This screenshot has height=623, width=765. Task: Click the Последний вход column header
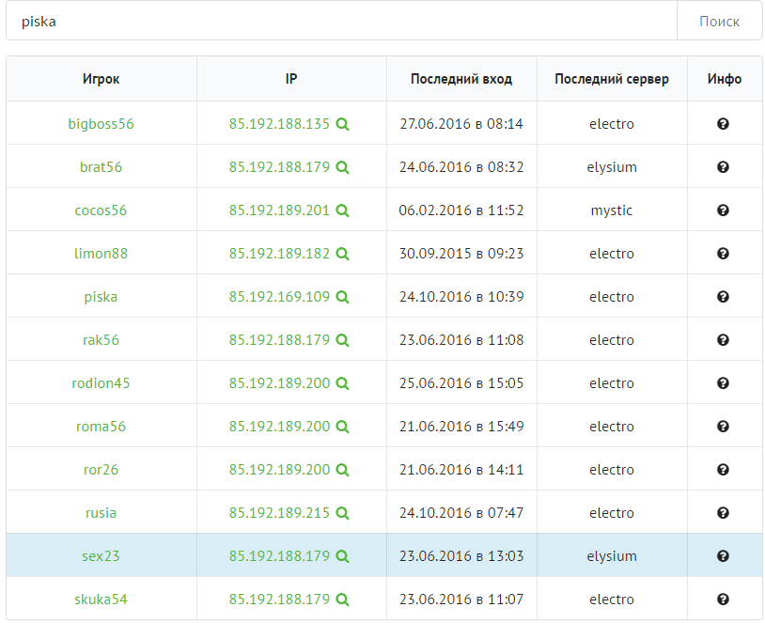pos(461,79)
